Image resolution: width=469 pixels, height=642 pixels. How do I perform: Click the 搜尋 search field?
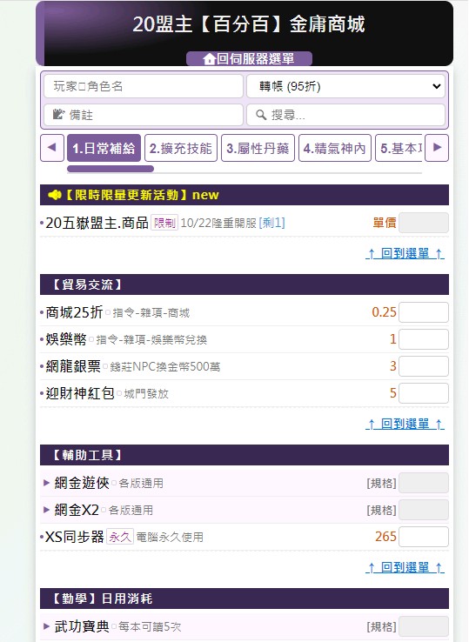[x=345, y=115]
